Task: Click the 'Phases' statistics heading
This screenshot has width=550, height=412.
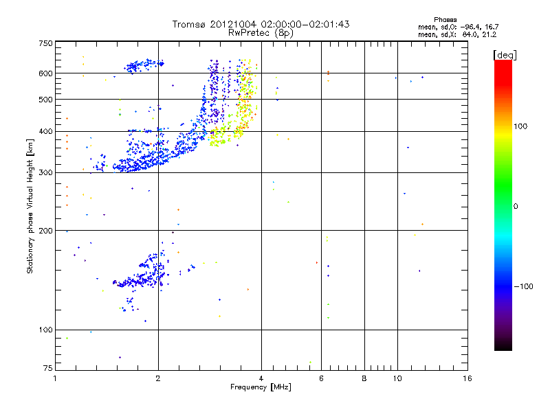Action: (445, 20)
